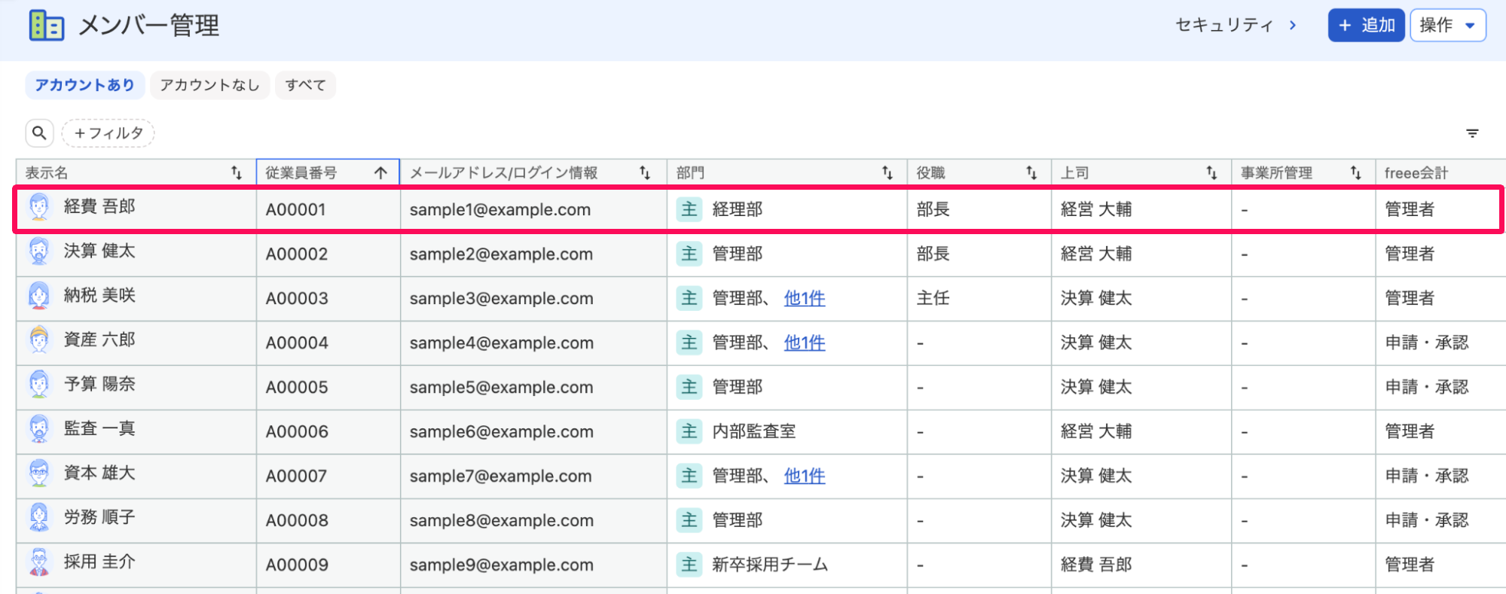Screen dimensions: 1506x594
Task: Select employee number A00003
Action: coord(297,298)
